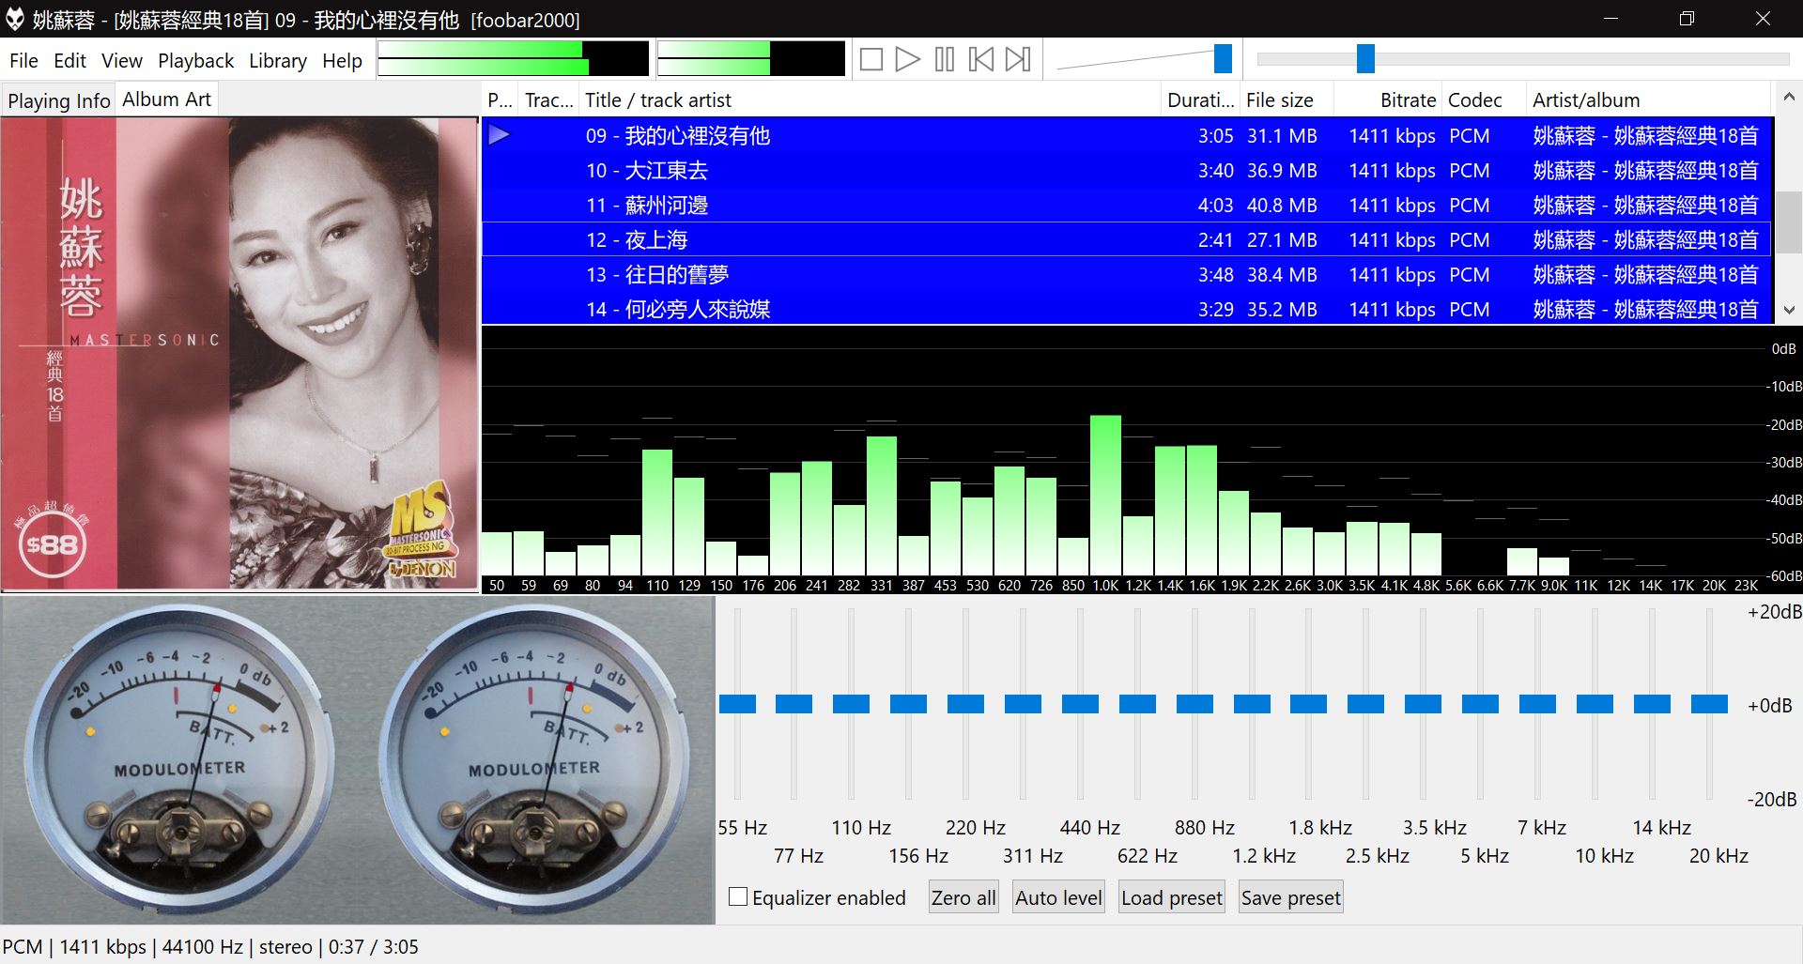Screen dimensions: 1803x964
Task: Adjust the 20 kHz equalizer band slider
Action: 1710,704
